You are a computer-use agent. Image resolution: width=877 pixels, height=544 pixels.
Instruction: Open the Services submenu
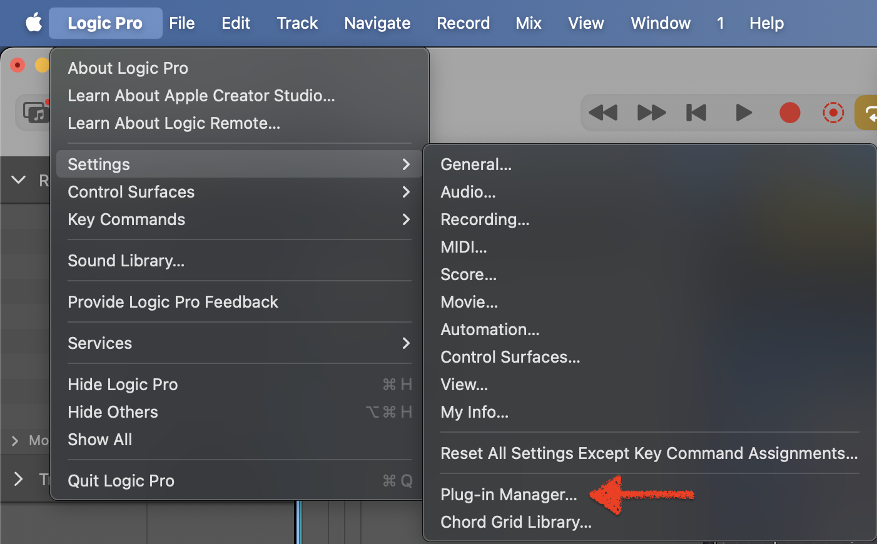coord(99,343)
